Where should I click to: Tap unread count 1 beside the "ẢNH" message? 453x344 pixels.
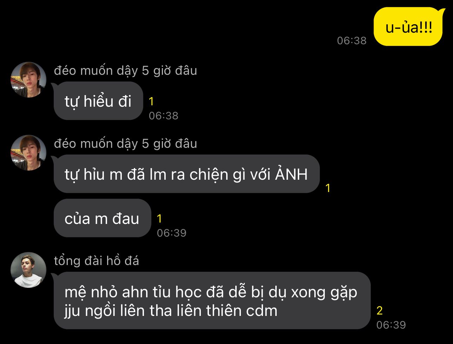coord(328,188)
